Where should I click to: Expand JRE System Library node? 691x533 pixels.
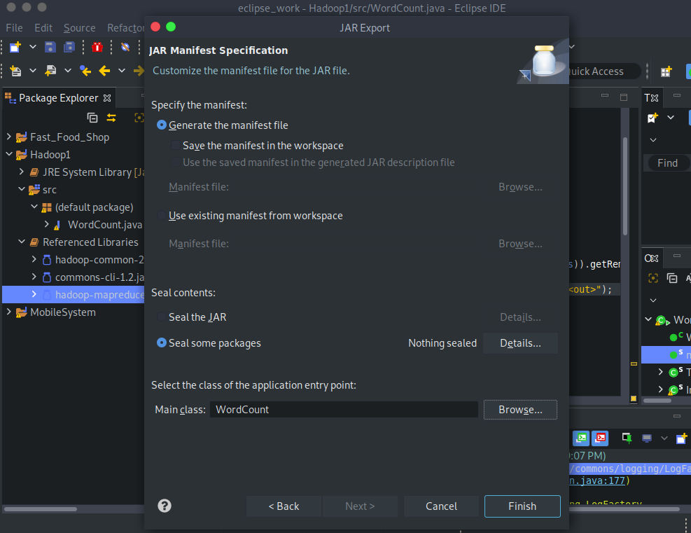21,172
